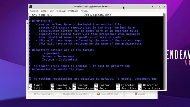Click Ayuda button in the background window

pyautogui.click(x=140, y=94)
